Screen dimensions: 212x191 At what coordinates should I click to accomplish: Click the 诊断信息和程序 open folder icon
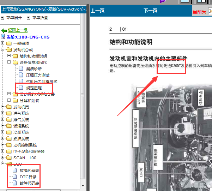point(15,62)
